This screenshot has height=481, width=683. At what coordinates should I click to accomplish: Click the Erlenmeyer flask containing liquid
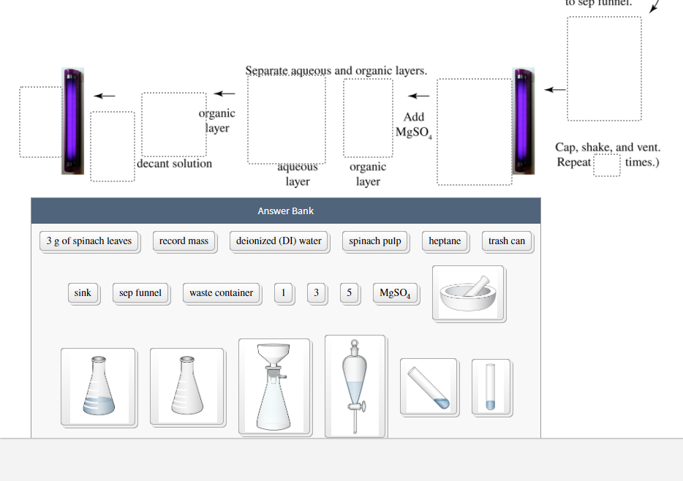coord(98,387)
